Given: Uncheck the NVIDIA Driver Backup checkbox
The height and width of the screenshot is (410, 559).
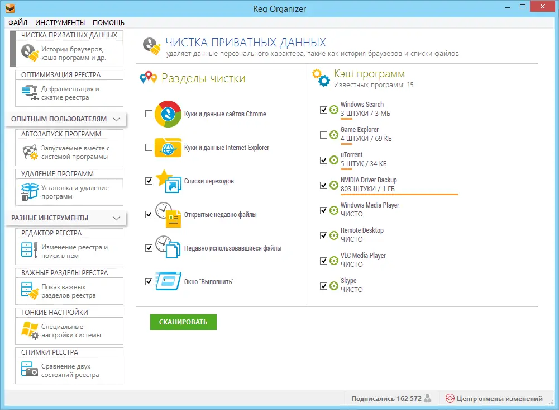Looking at the screenshot, I should pos(324,185).
